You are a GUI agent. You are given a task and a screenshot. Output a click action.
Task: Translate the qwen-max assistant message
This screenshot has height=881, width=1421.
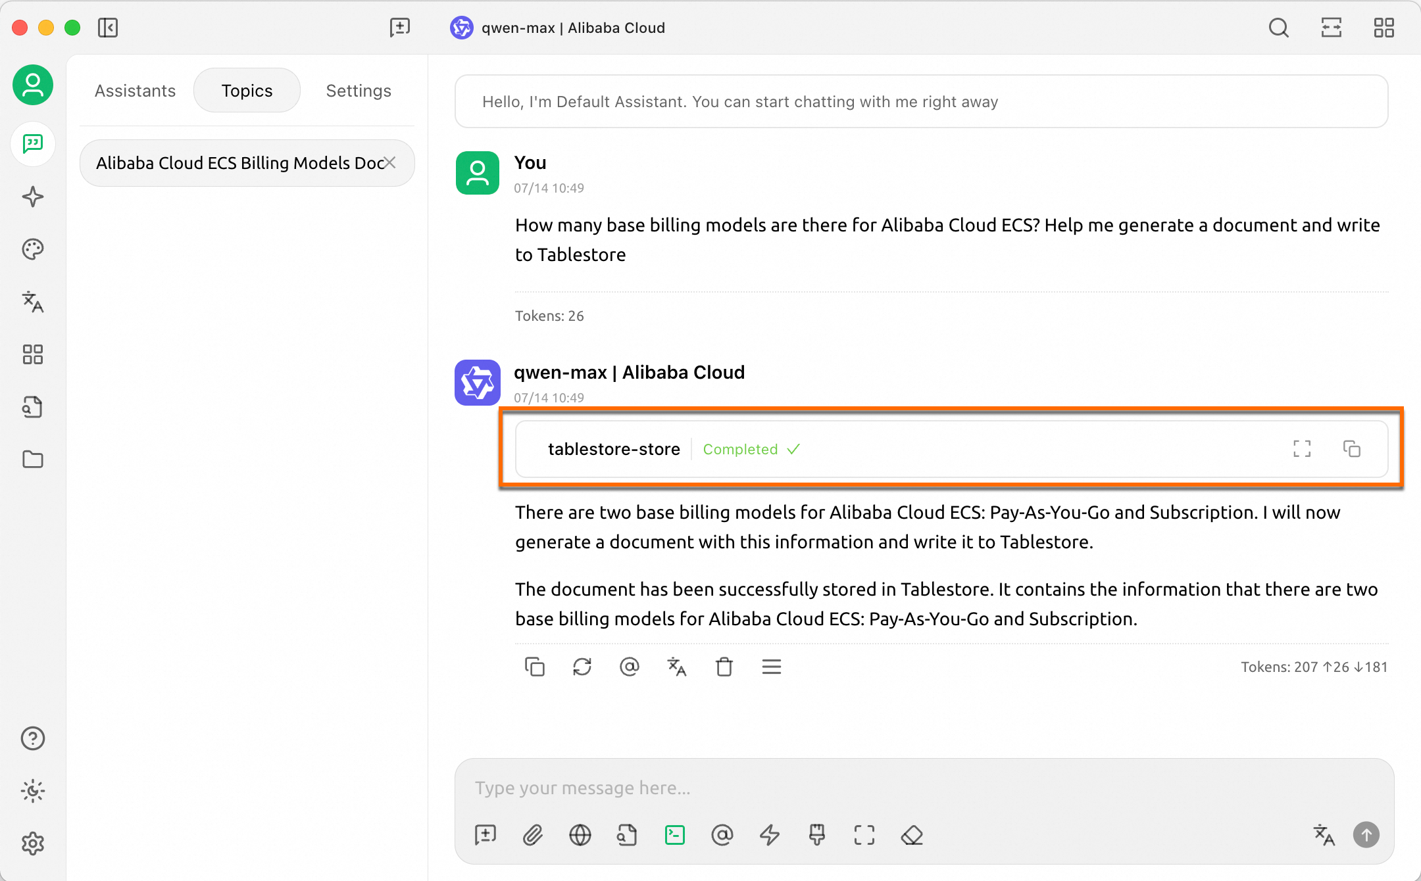tap(677, 667)
